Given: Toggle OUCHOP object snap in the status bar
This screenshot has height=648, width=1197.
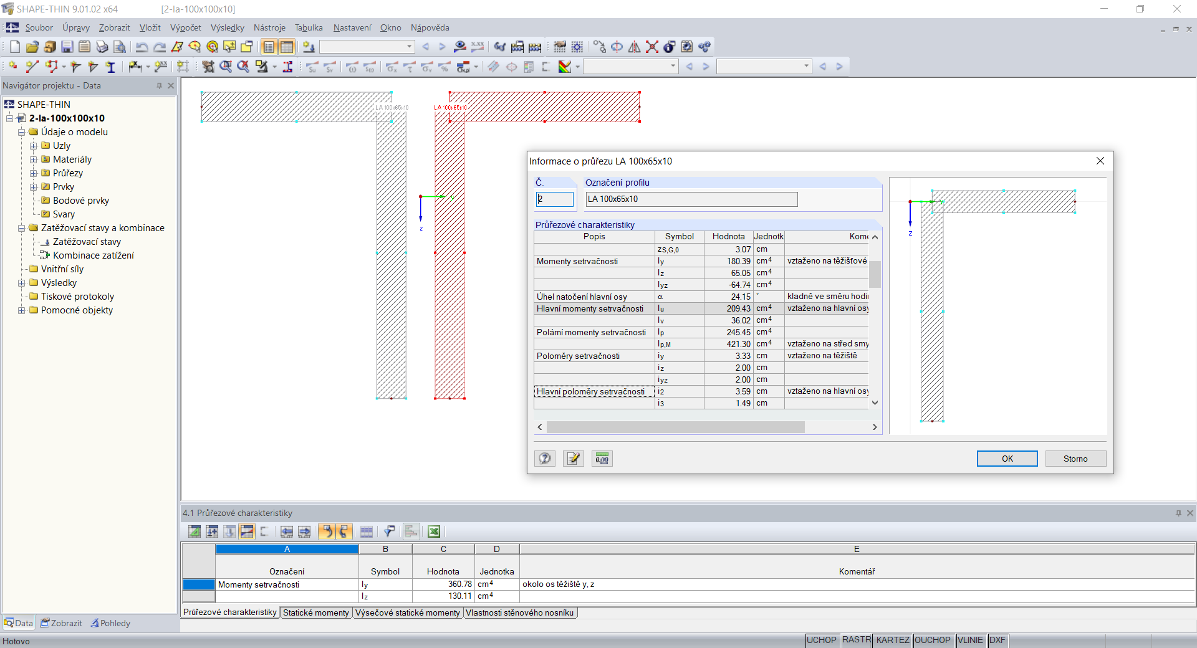Looking at the screenshot, I should [x=933, y=640].
